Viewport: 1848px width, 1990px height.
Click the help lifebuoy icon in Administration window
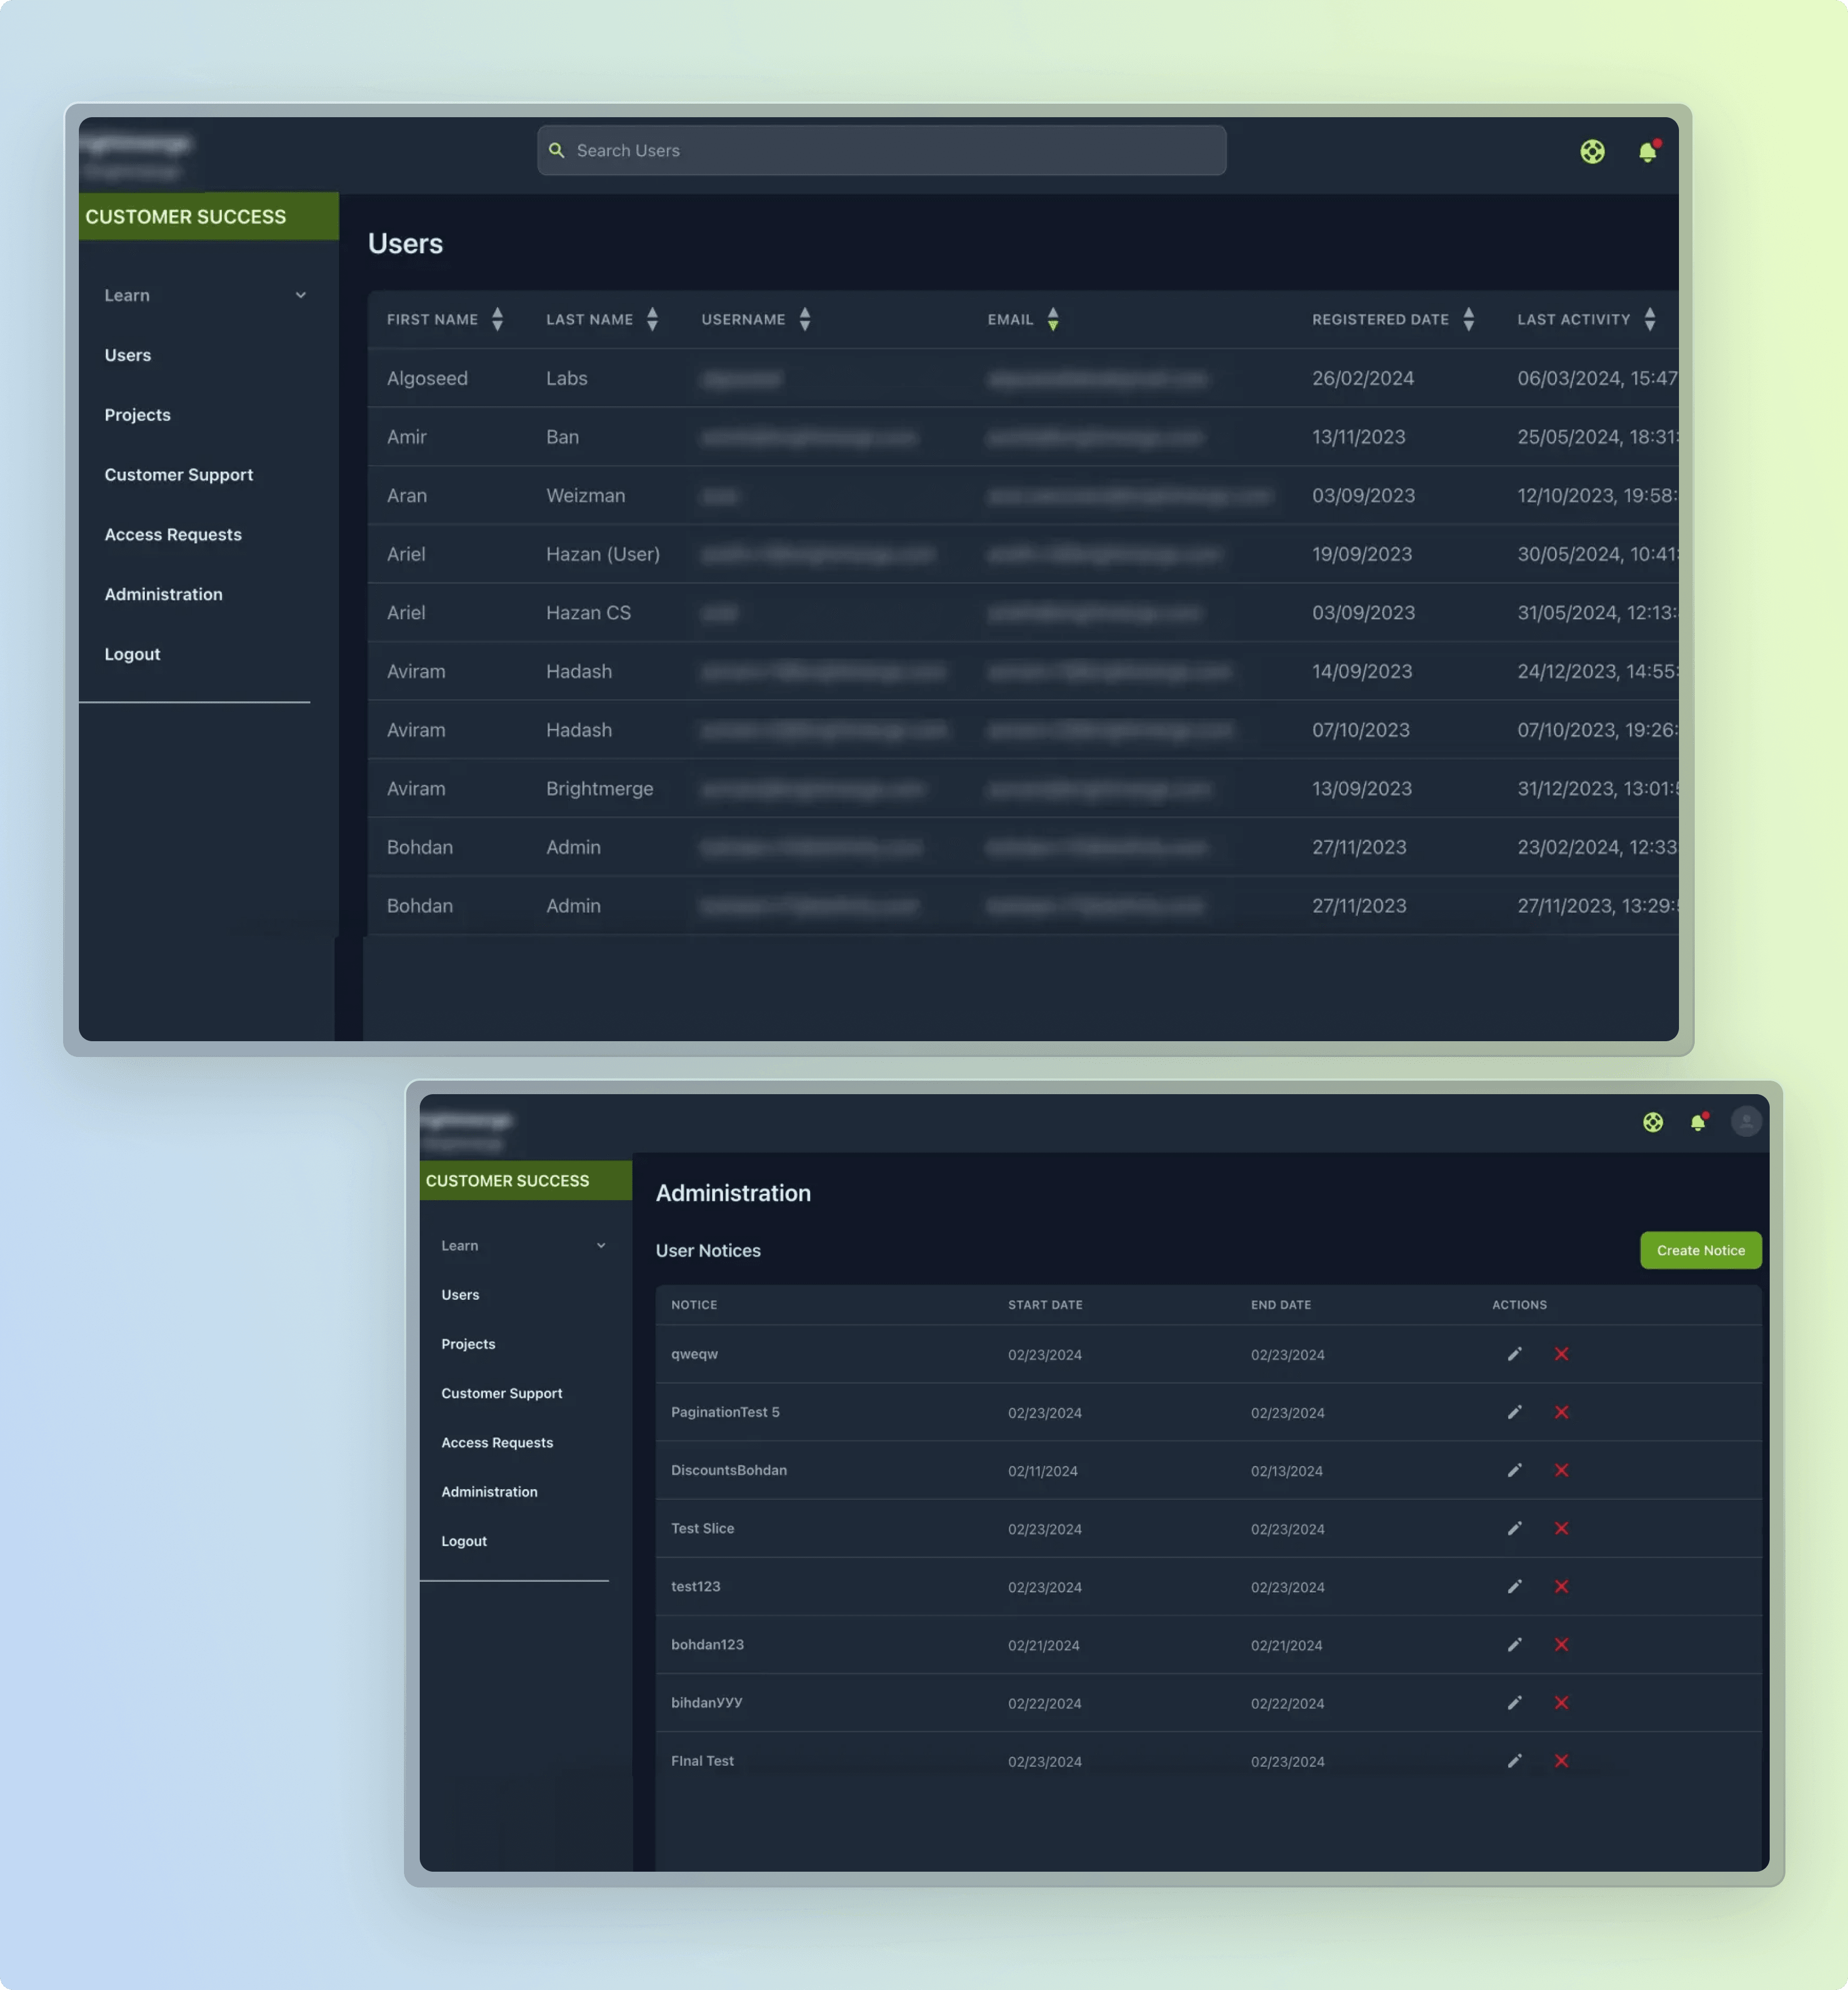point(1653,1122)
